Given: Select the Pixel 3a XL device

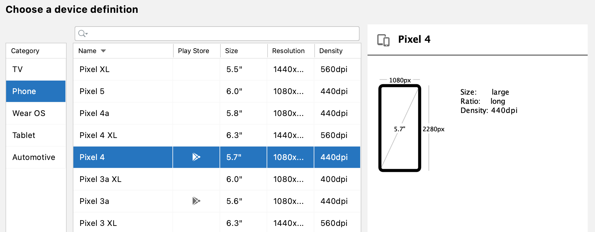Looking at the screenshot, I should 122,179.
